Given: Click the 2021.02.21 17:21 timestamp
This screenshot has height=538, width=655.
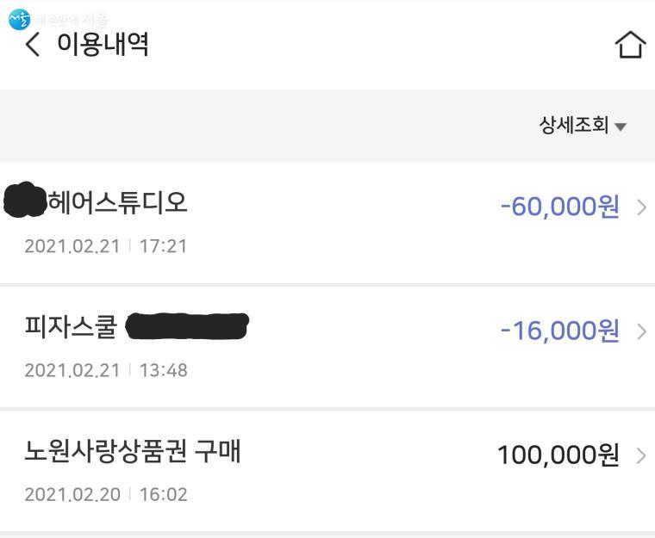Looking at the screenshot, I should (105, 246).
